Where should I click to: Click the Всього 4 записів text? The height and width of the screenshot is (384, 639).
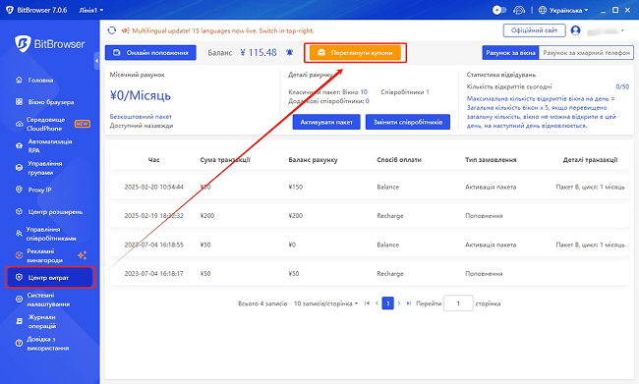coord(262,303)
